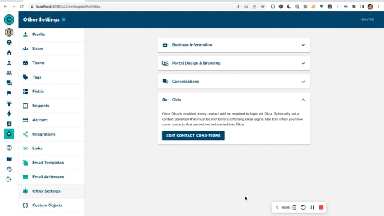Click the Other Settings page title

point(41,20)
